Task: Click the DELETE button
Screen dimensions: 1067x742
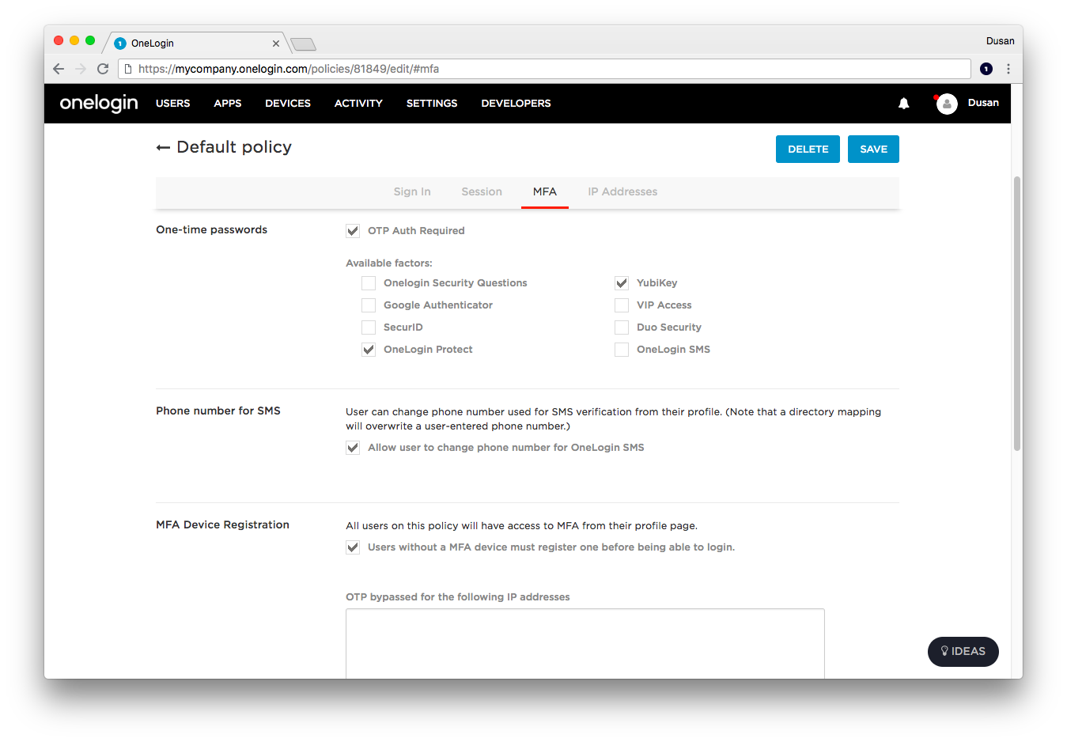Action: pos(808,149)
